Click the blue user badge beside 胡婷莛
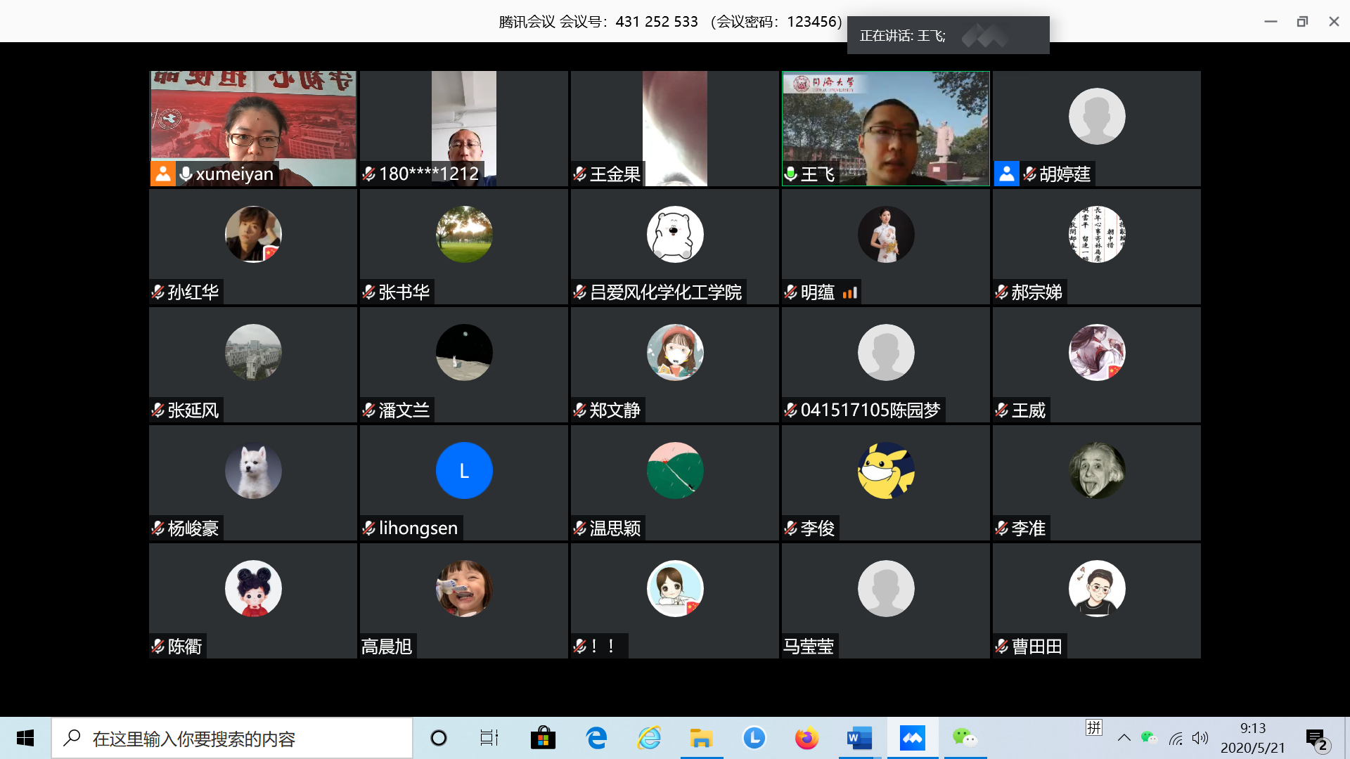 pyautogui.click(x=1006, y=174)
